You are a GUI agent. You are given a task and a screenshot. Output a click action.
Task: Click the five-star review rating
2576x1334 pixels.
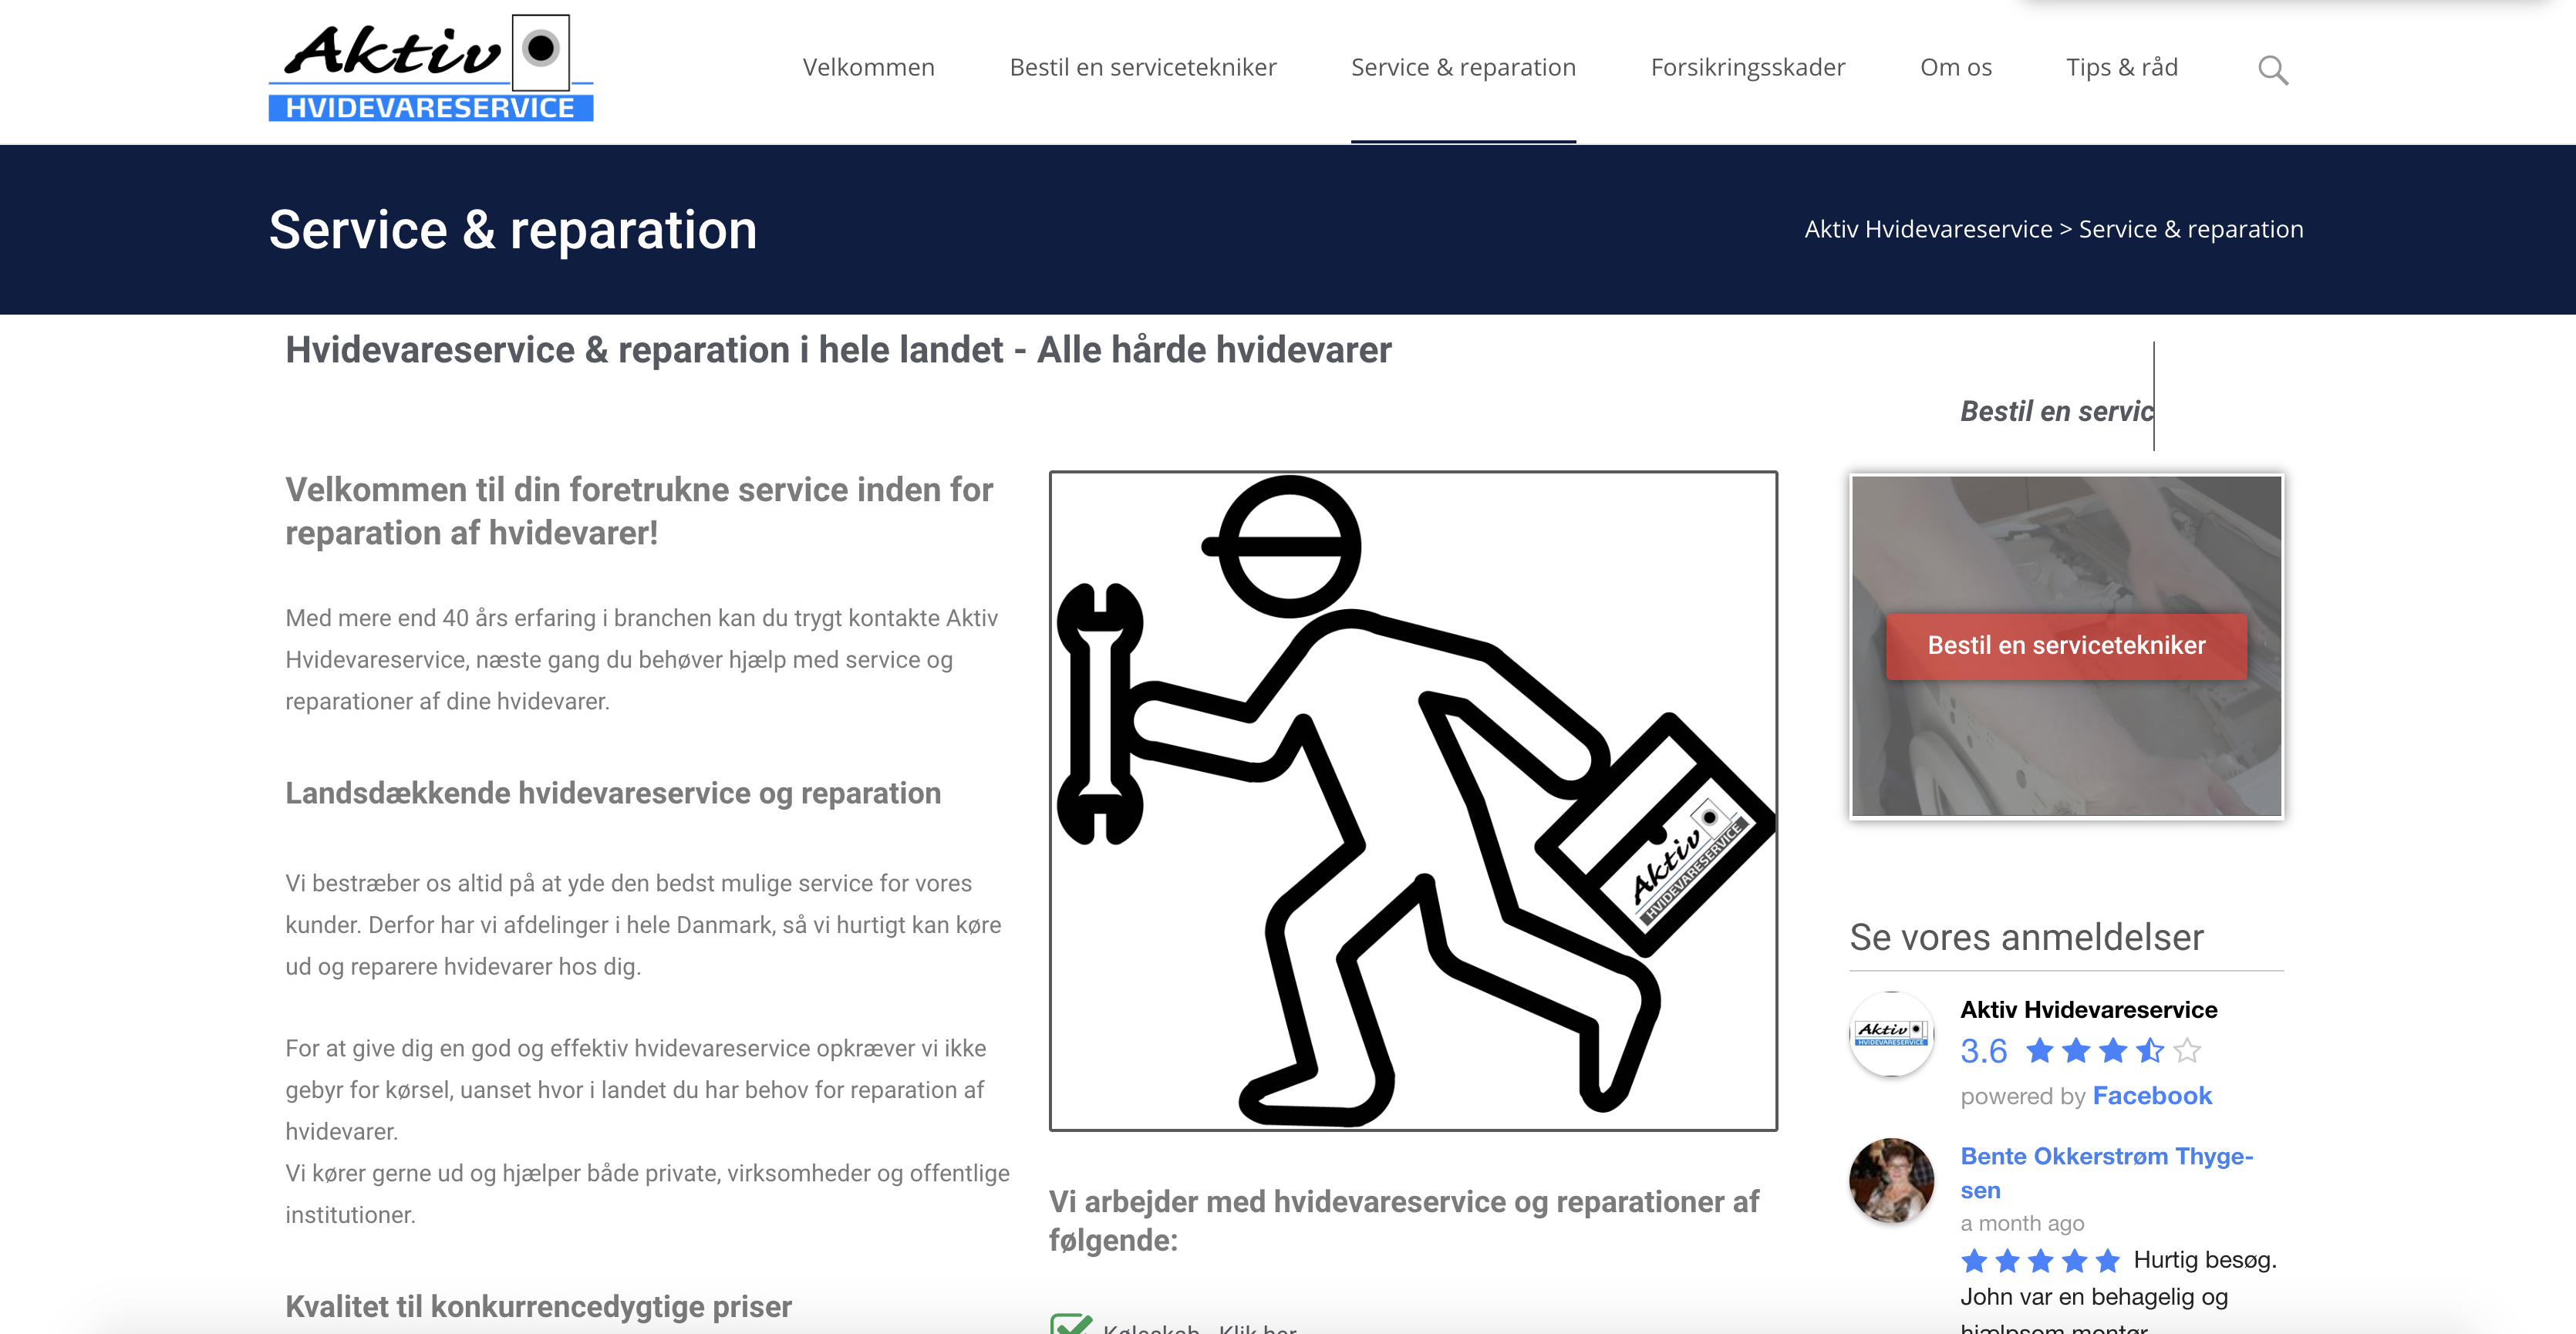click(2040, 1260)
